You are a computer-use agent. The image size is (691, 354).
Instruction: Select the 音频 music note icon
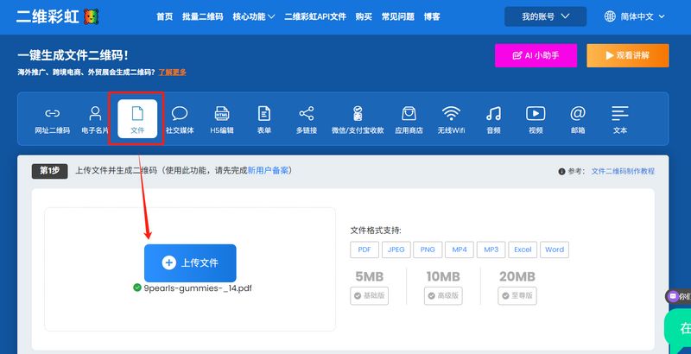493,114
